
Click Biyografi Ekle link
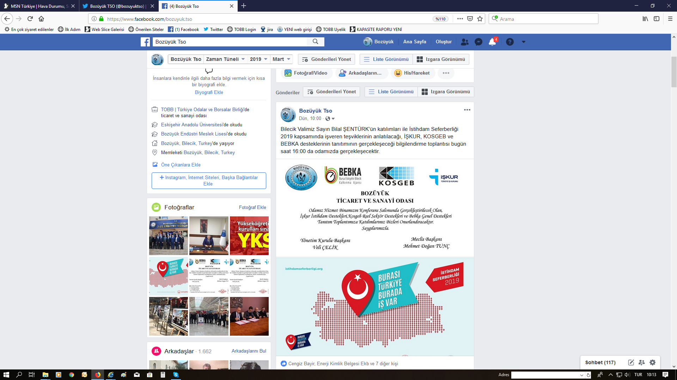(209, 92)
